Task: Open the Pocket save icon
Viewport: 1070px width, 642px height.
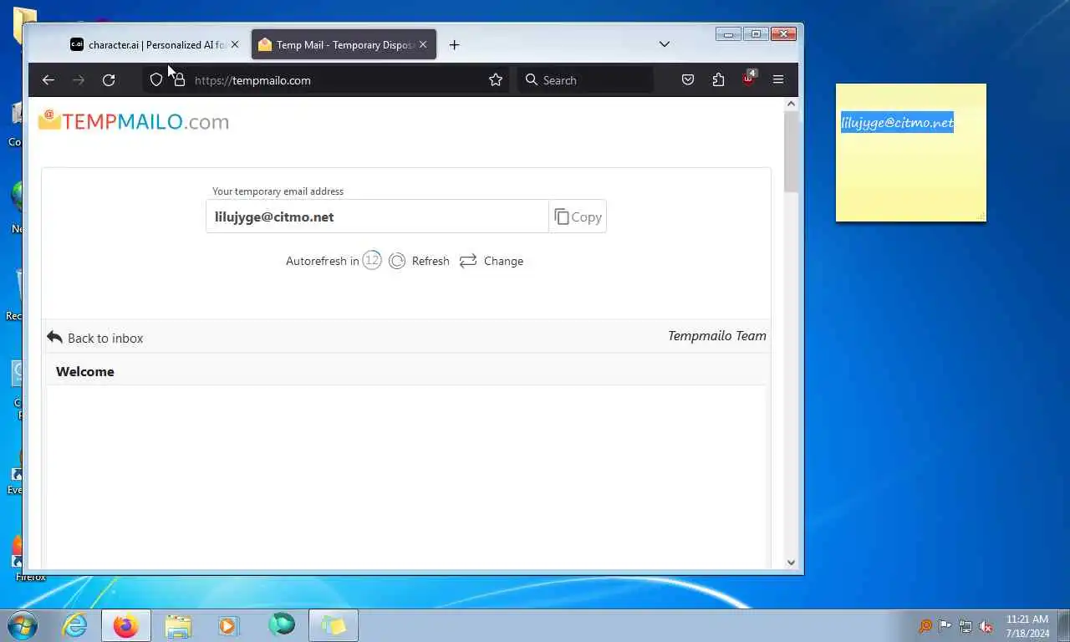Action: click(x=688, y=80)
